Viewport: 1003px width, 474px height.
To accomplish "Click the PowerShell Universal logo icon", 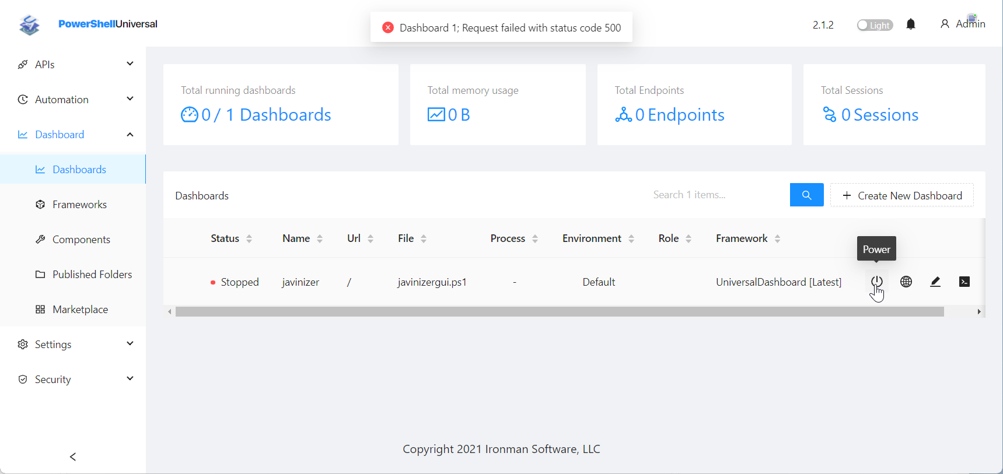I will pos(29,24).
